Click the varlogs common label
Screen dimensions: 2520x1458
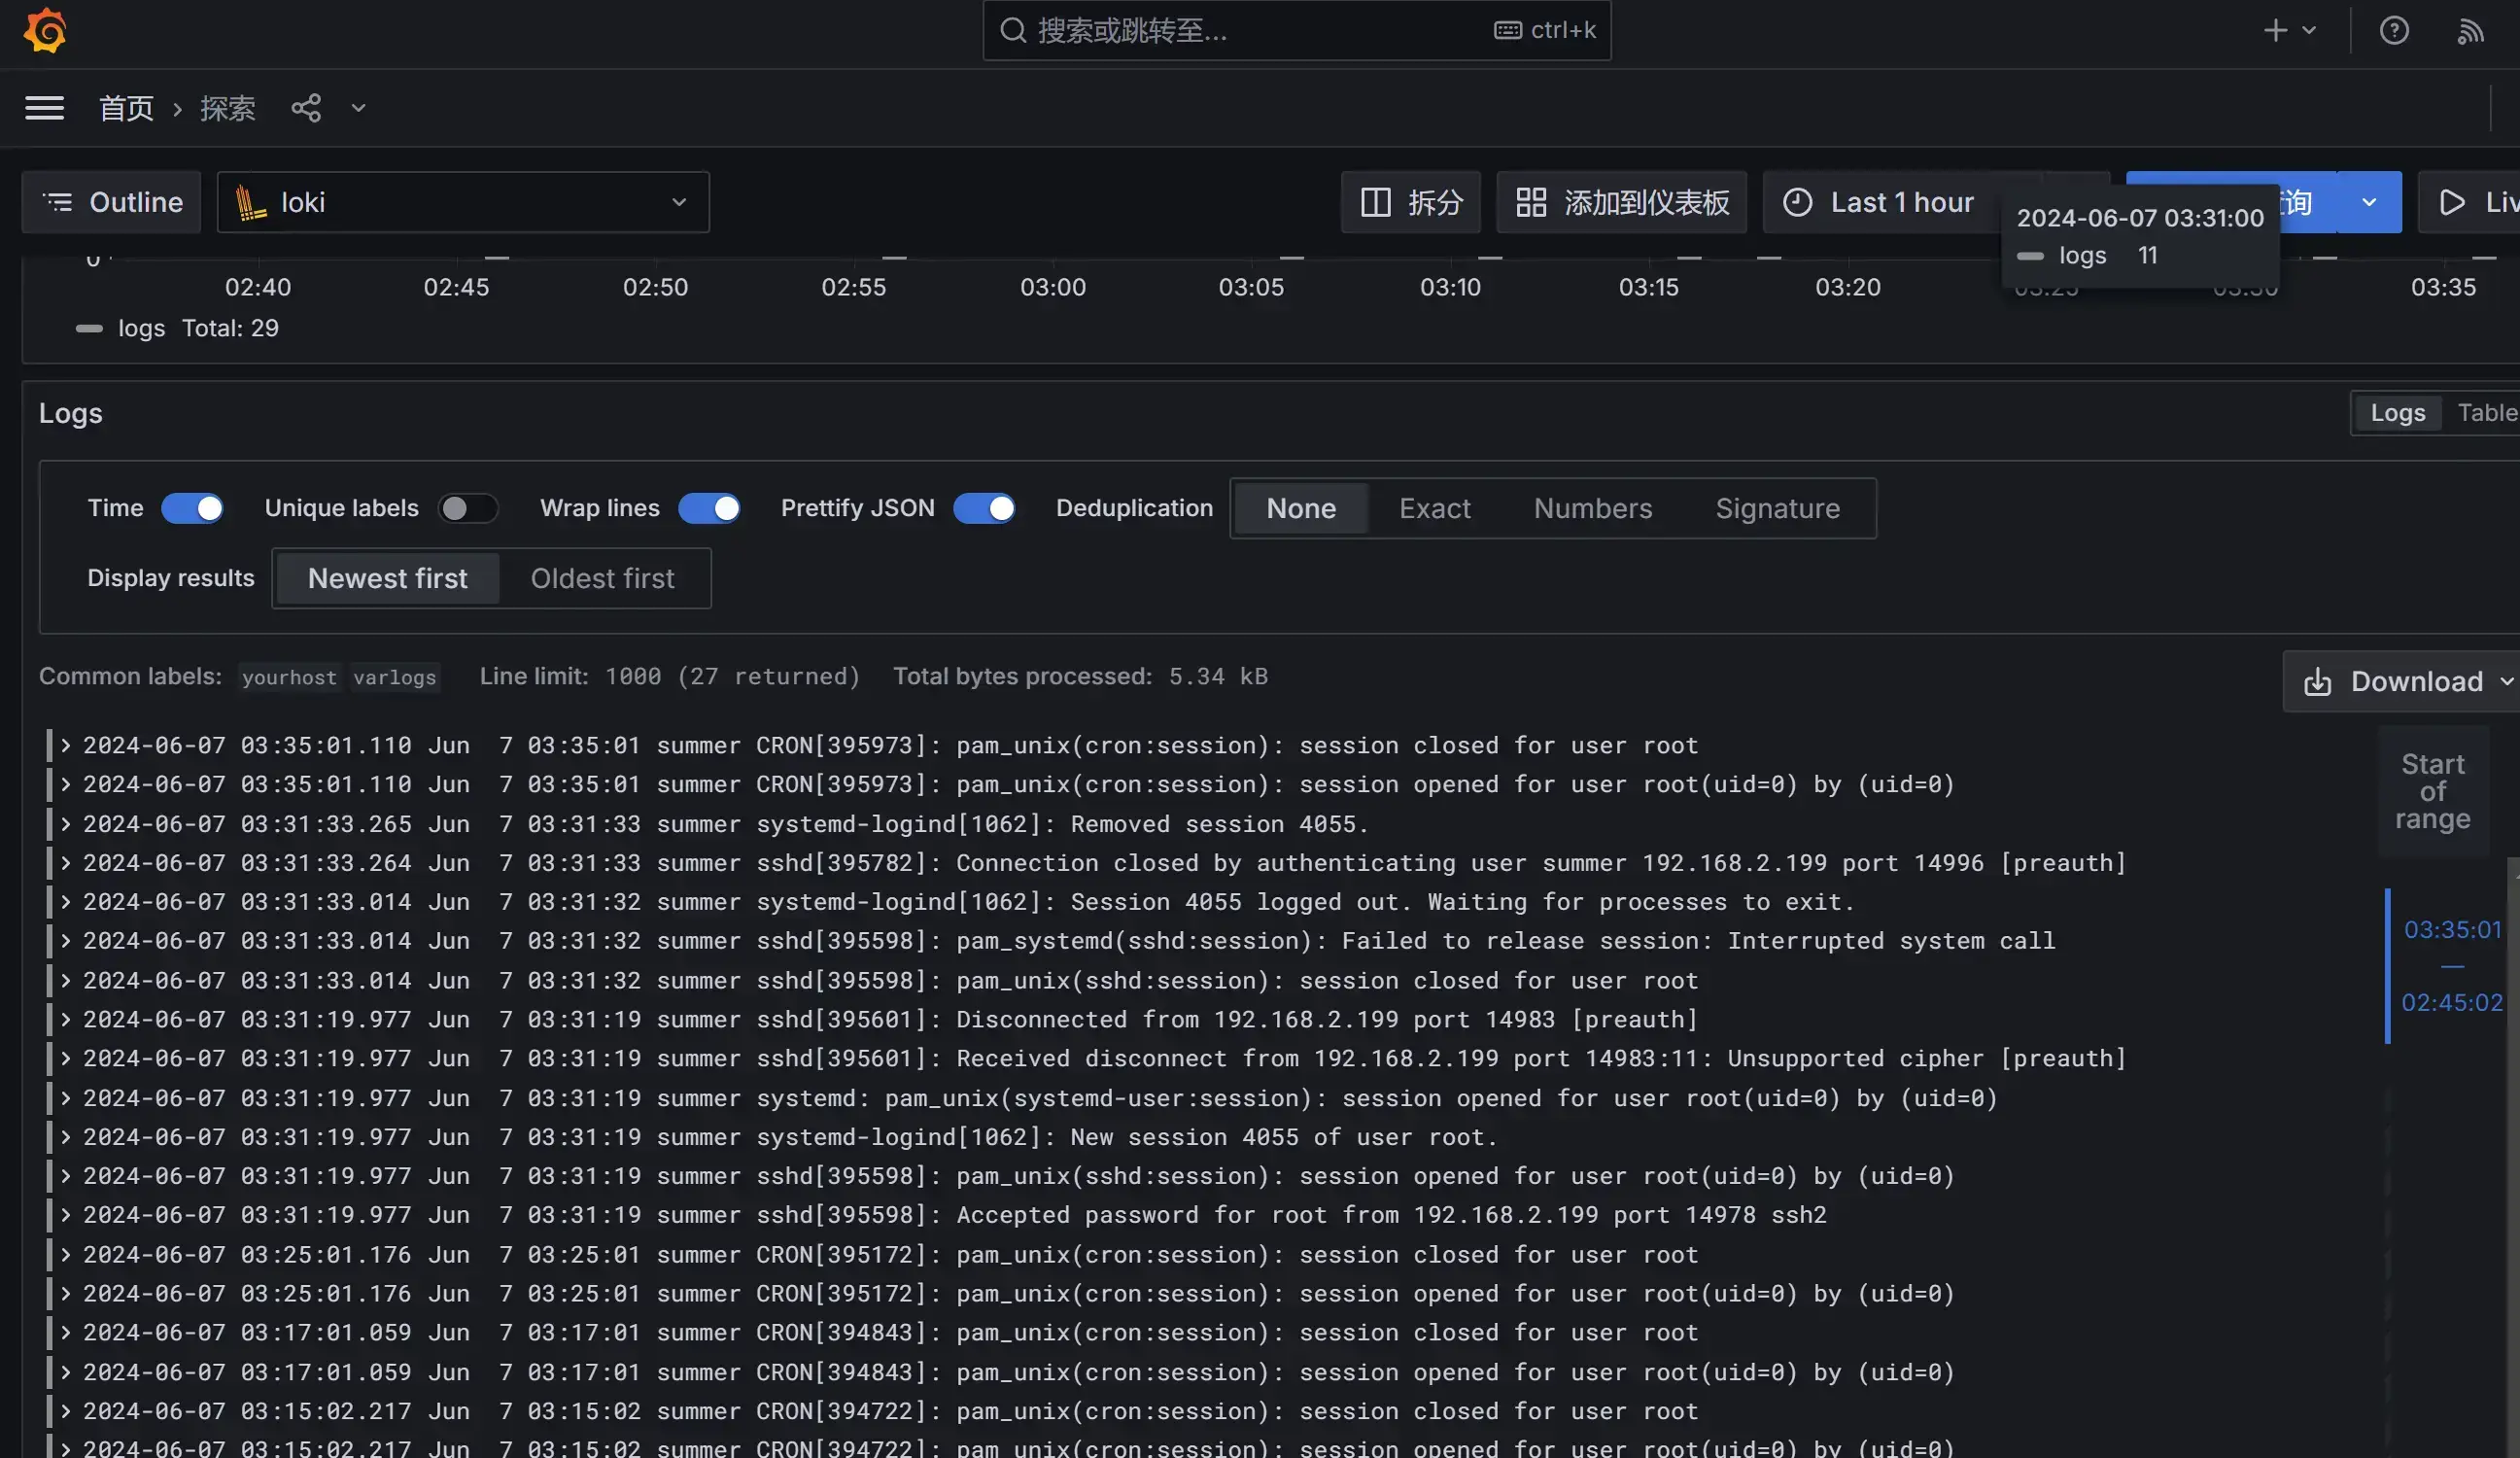[x=394, y=677]
